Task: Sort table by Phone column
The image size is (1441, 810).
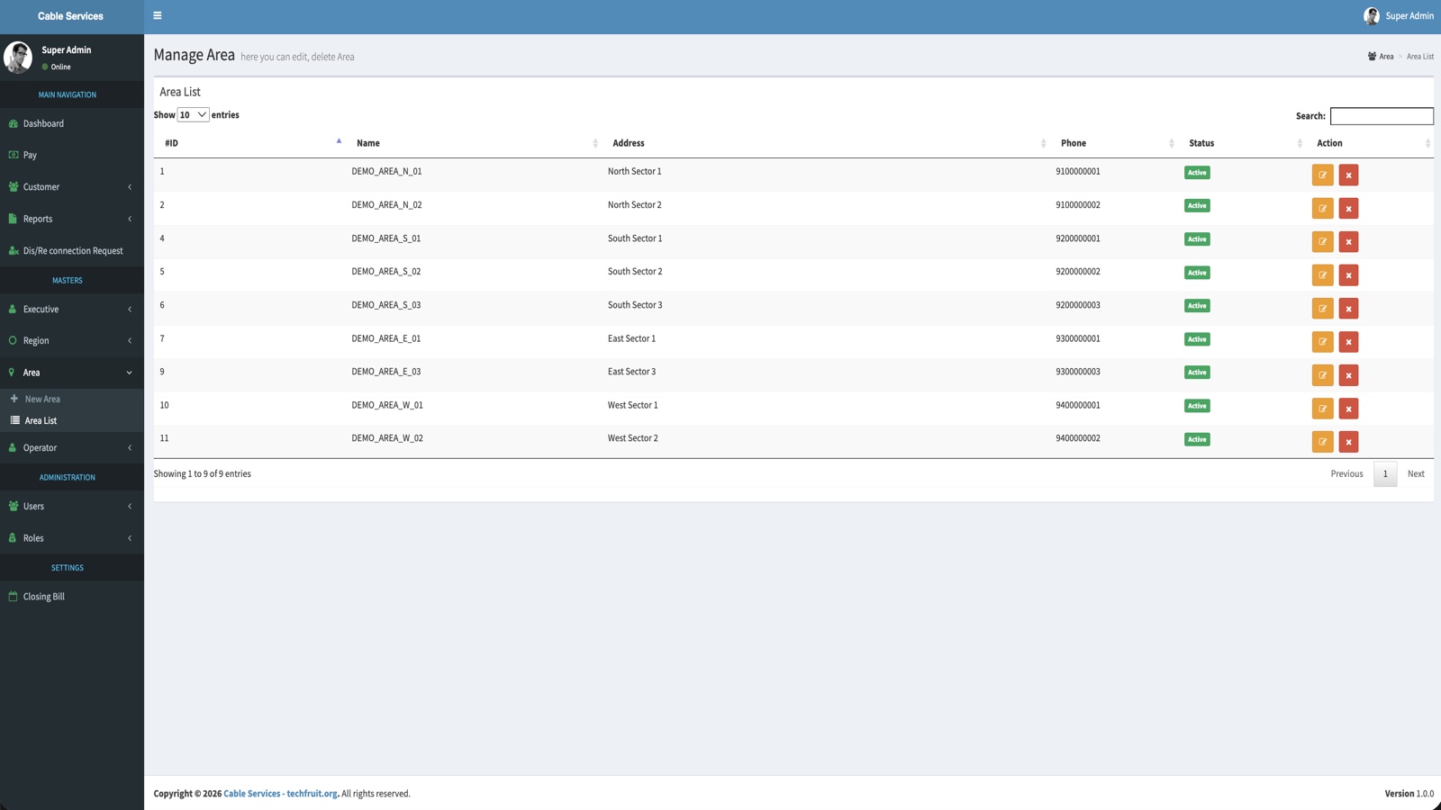Action: pos(1114,143)
